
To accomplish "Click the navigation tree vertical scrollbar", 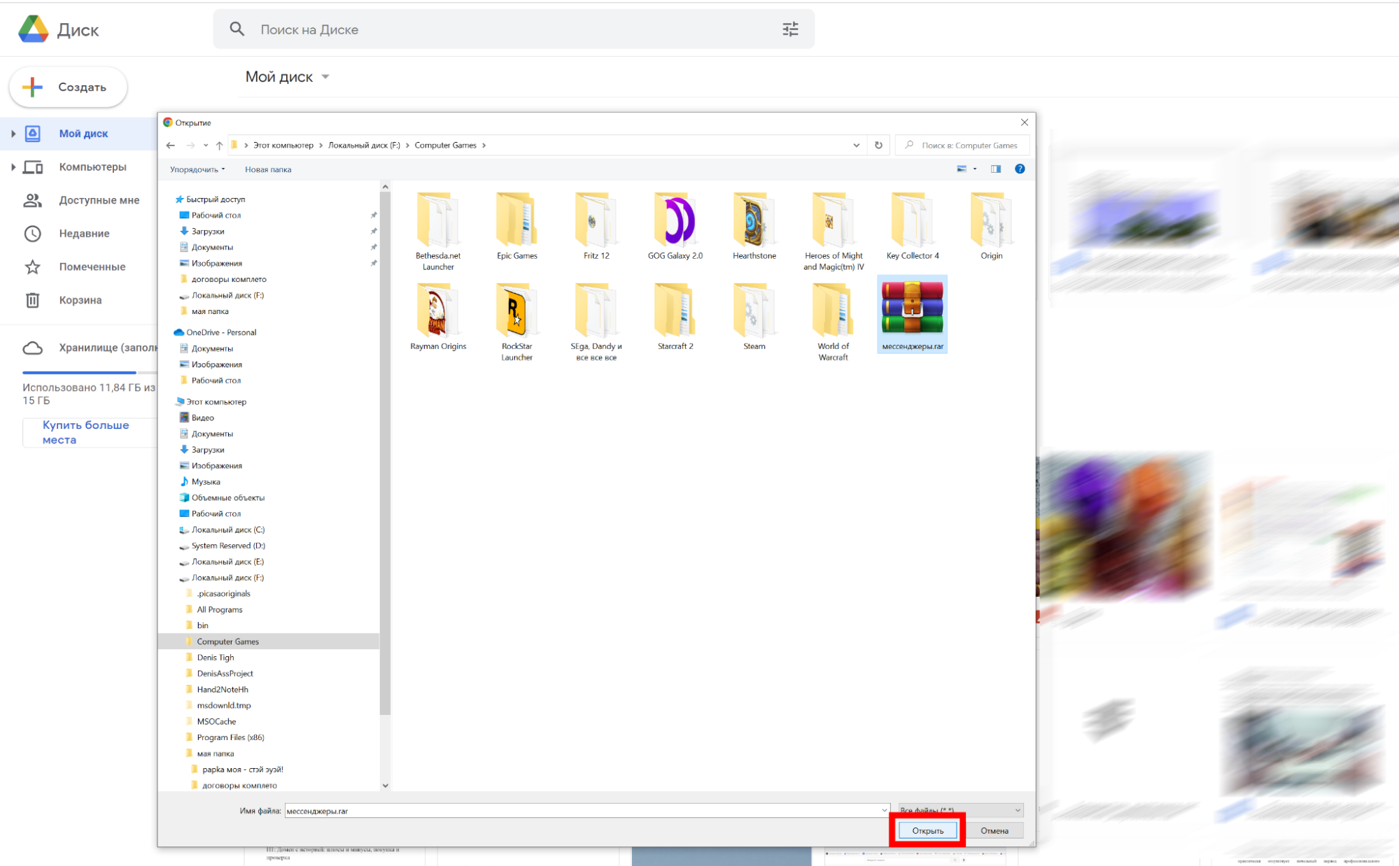I will pos(385,453).
